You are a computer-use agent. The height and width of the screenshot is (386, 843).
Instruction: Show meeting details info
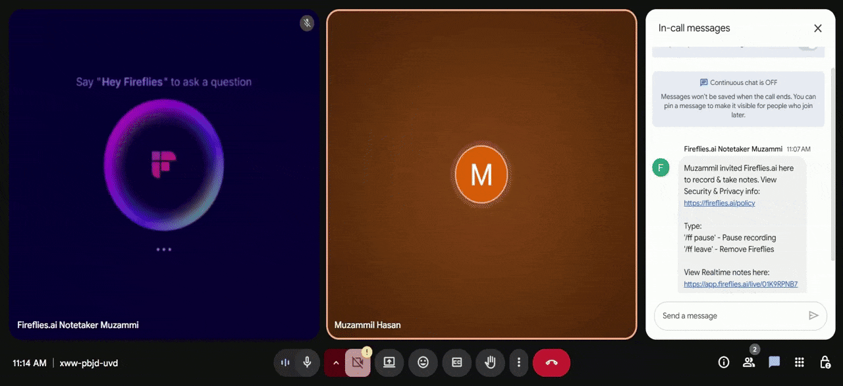coord(723,362)
